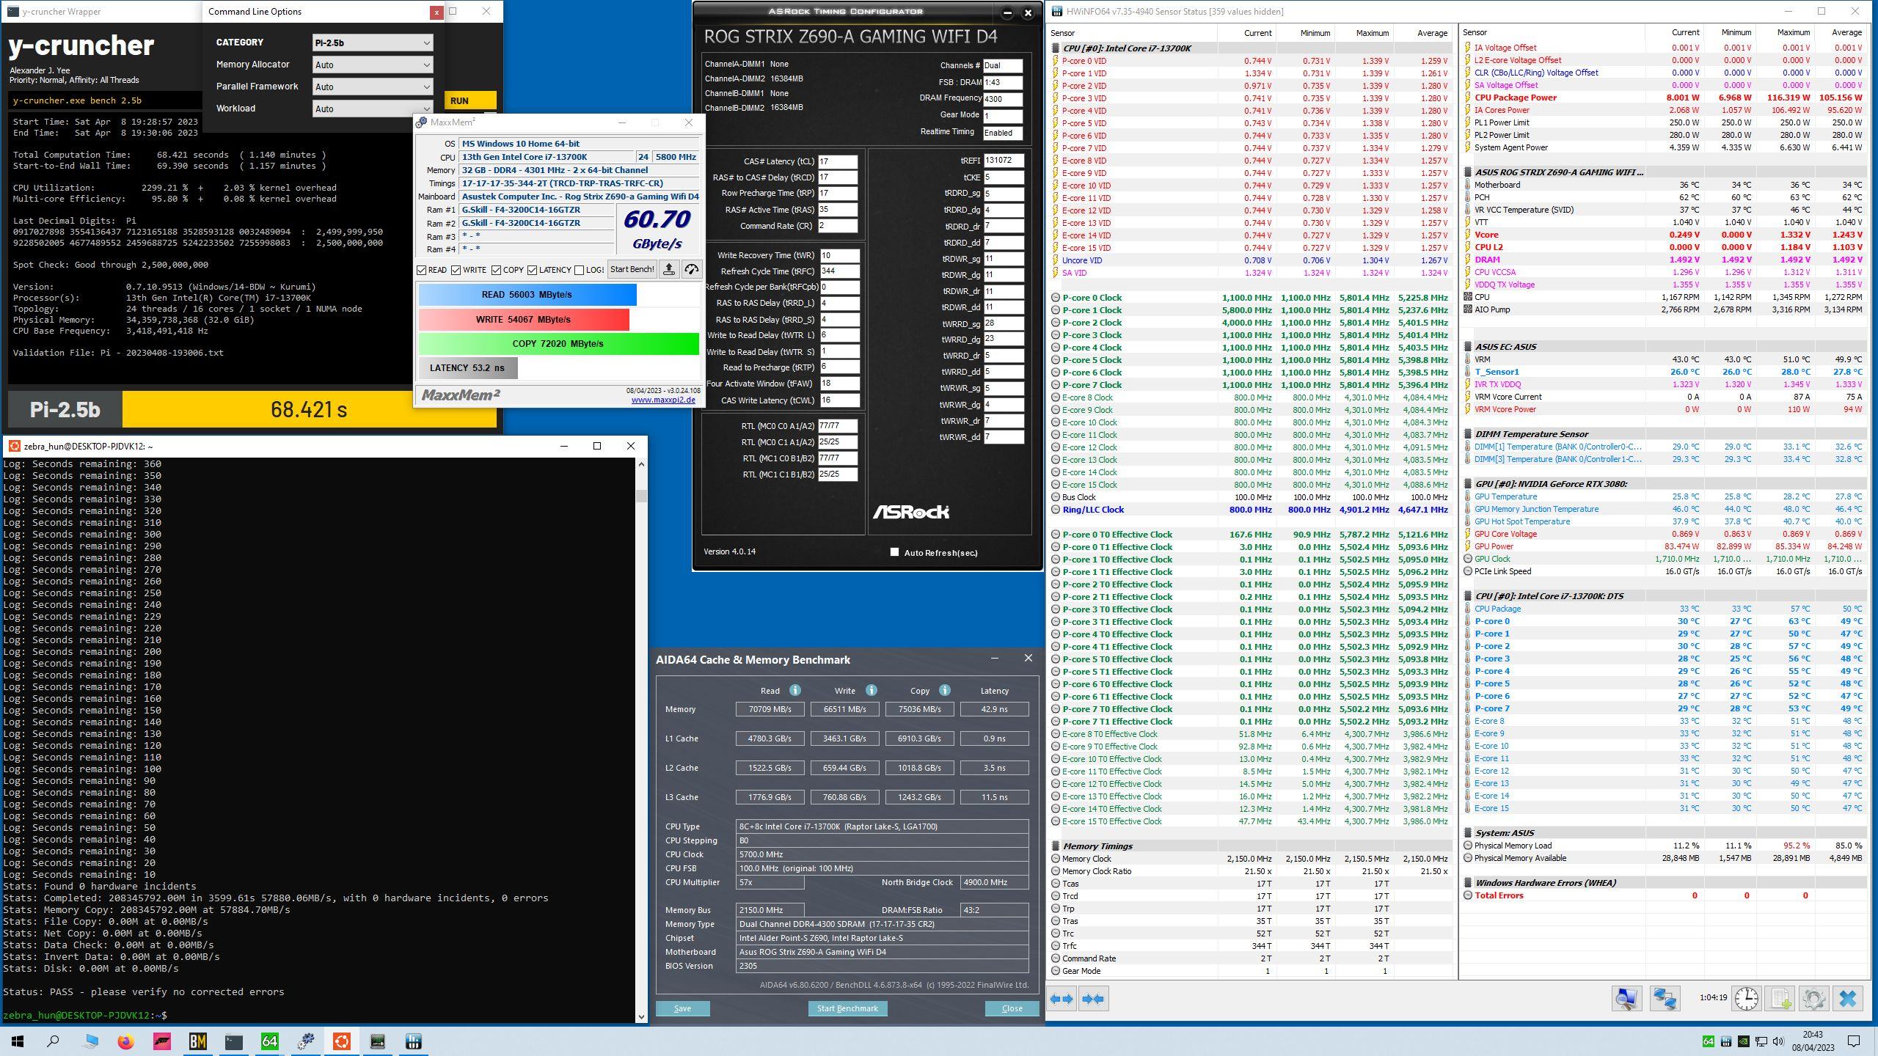This screenshot has width=1878, height=1056.
Task: Open Parallel Framework dropdown
Action: pos(372,87)
